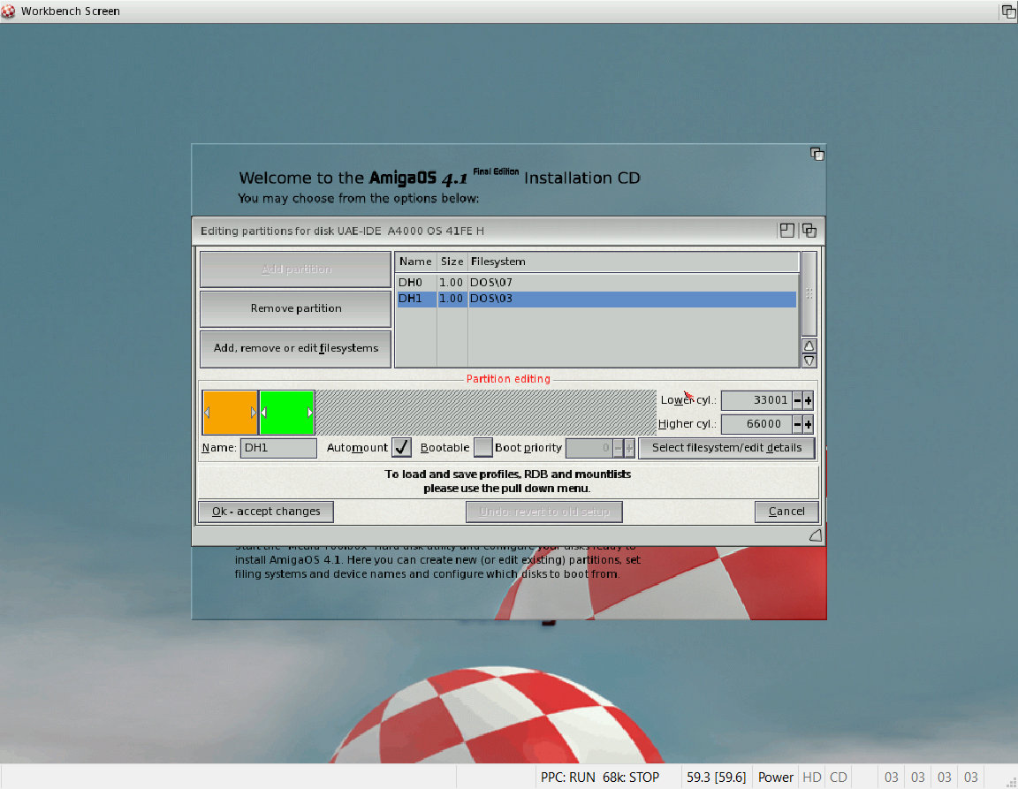Viewport: 1018px width, 789px height.
Task: Click the Name column header
Action: pos(415,262)
